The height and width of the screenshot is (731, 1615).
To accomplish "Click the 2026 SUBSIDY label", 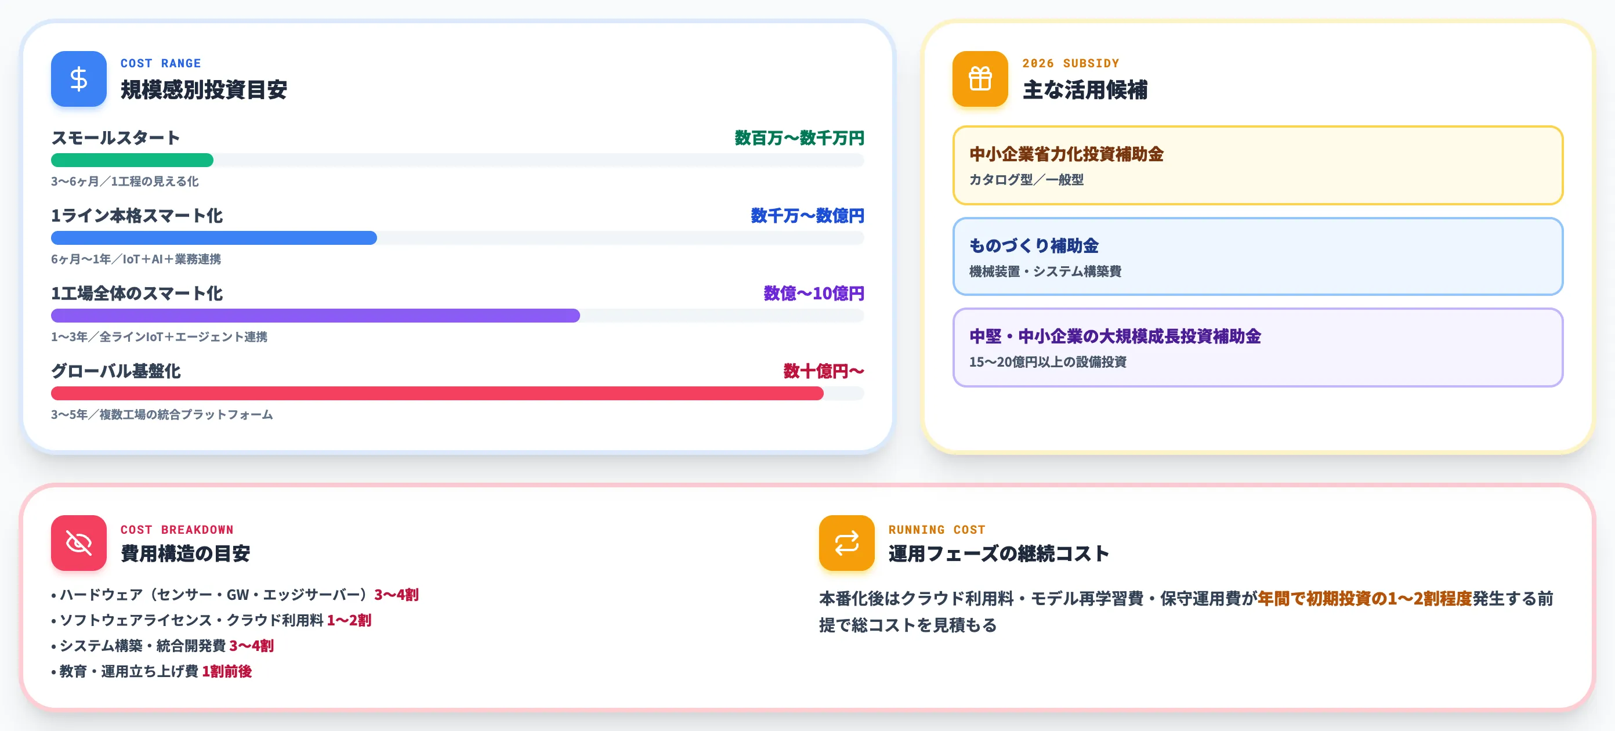I will (1070, 63).
